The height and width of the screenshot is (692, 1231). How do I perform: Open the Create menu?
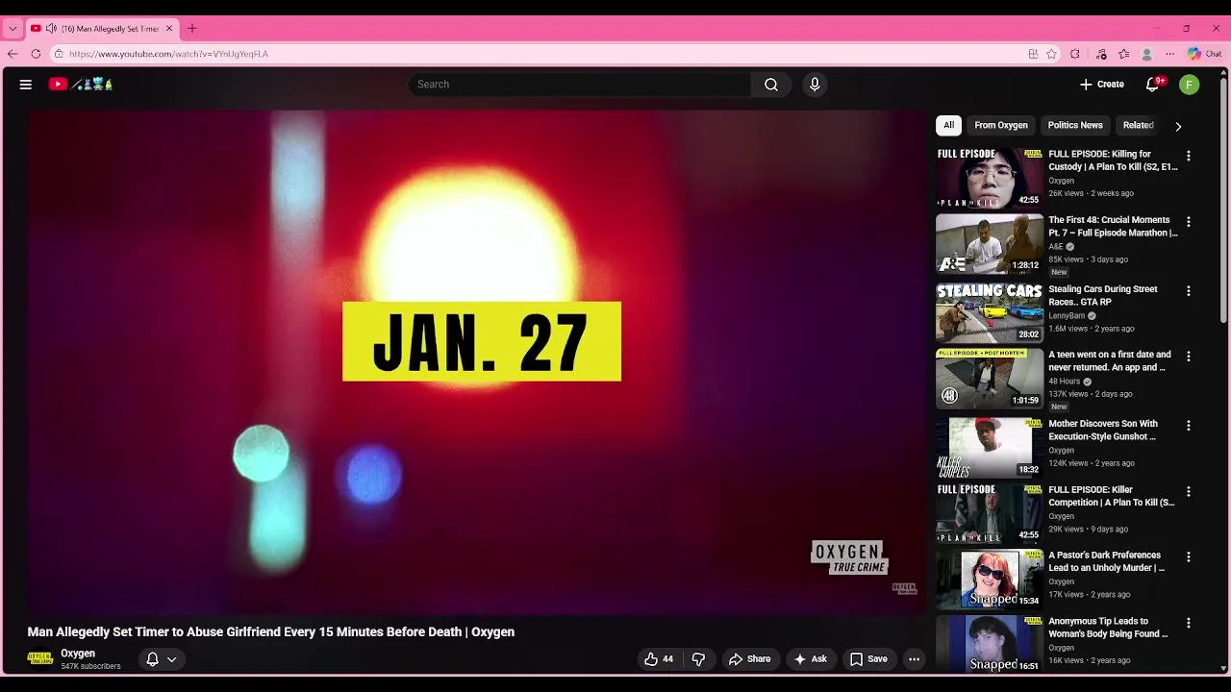[x=1102, y=85]
